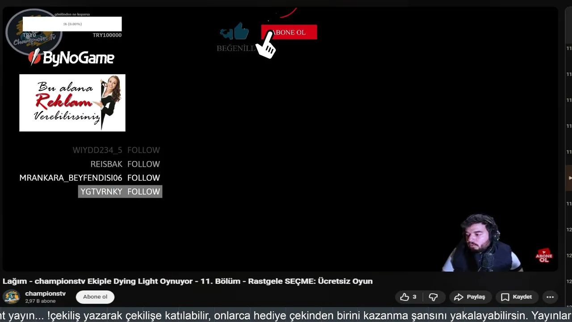Image resolution: width=572 pixels, height=322 pixels.
Task: Open the championstv channel avatar
Action: point(11,297)
